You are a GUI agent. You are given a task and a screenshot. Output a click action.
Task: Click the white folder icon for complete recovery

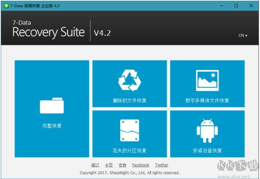(52, 105)
